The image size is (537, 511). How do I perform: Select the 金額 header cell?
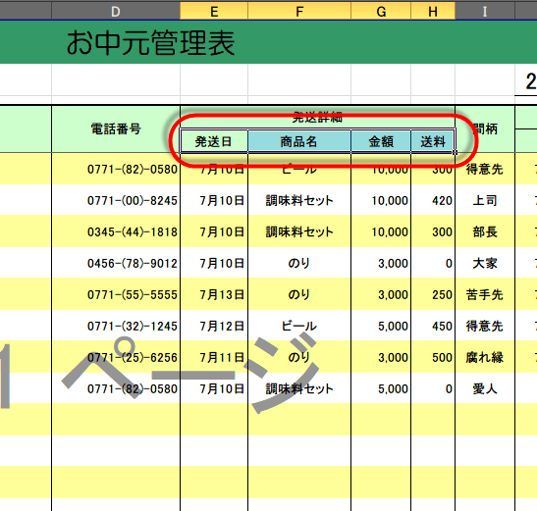(381, 141)
